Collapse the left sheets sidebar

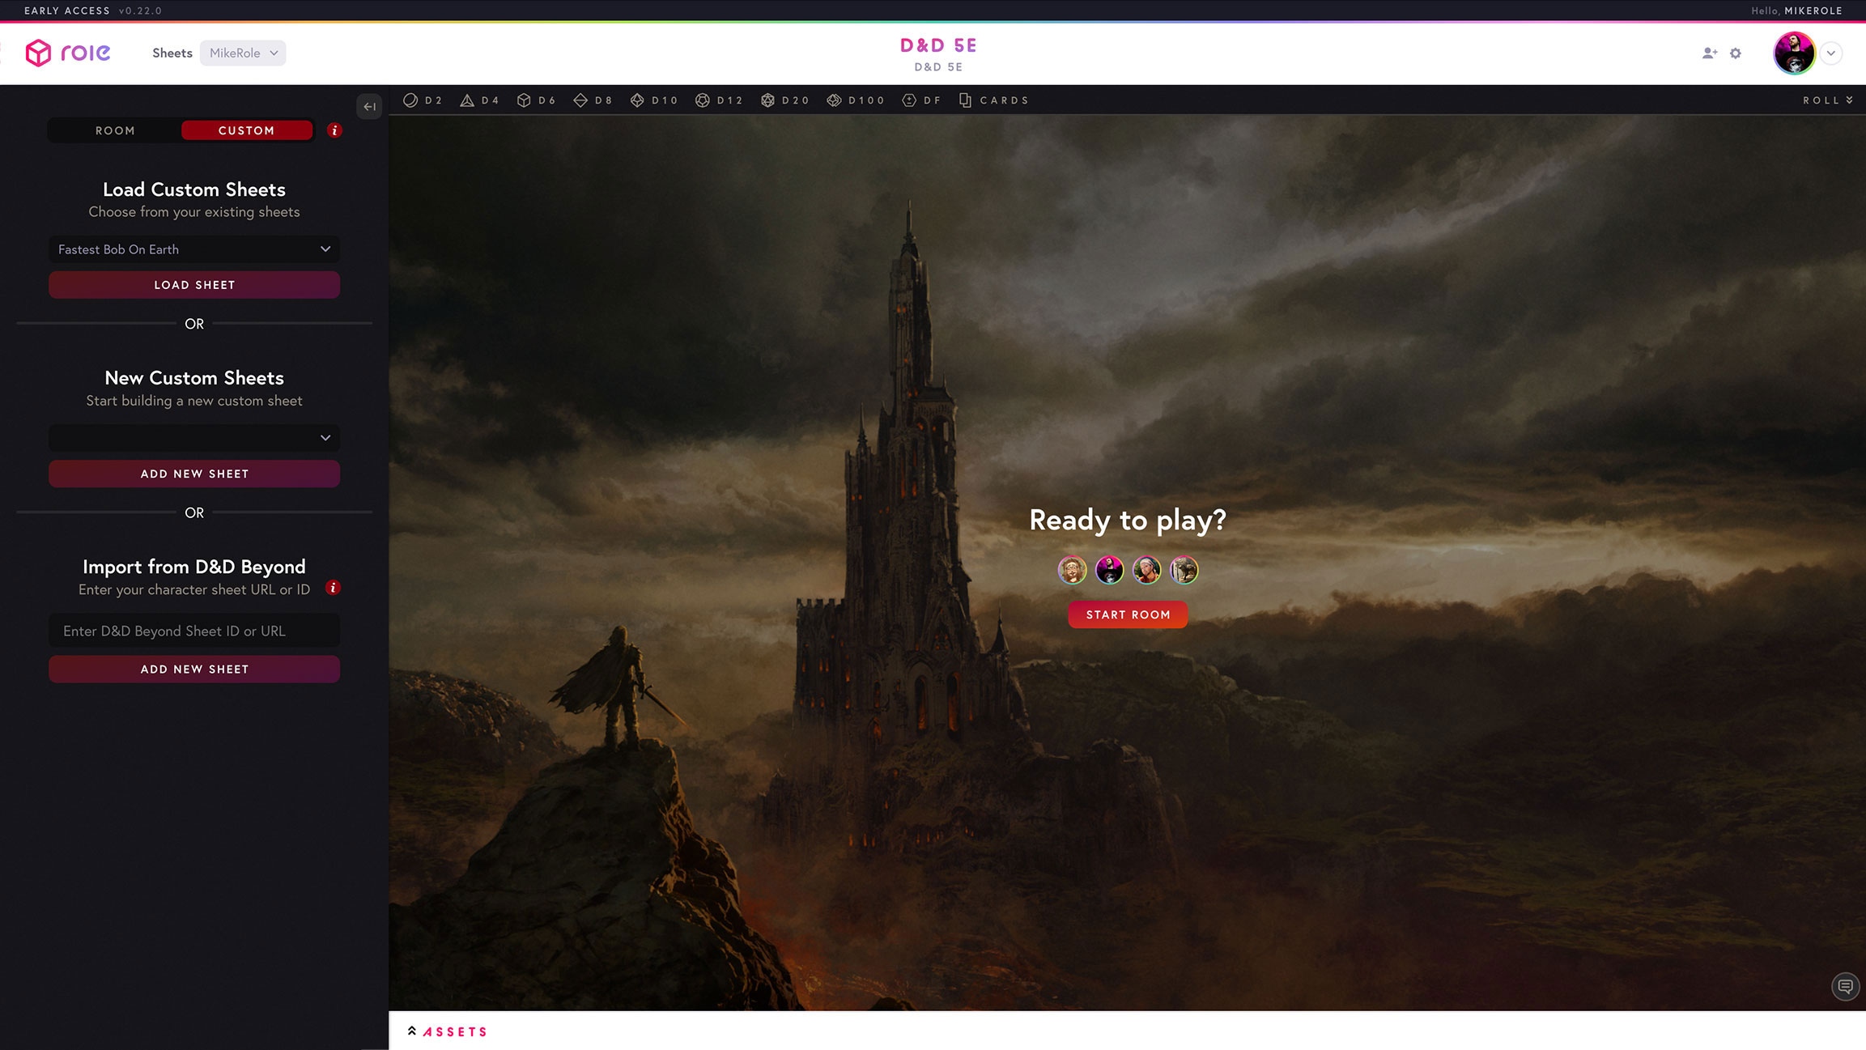tap(369, 106)
